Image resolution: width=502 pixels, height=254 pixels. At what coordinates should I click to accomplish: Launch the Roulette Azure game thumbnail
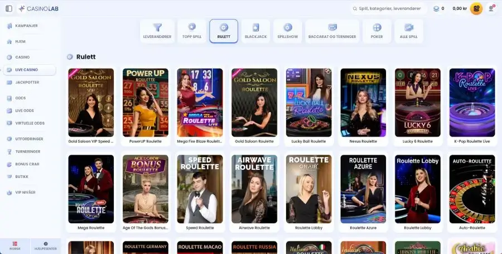(x=363, y=189)
